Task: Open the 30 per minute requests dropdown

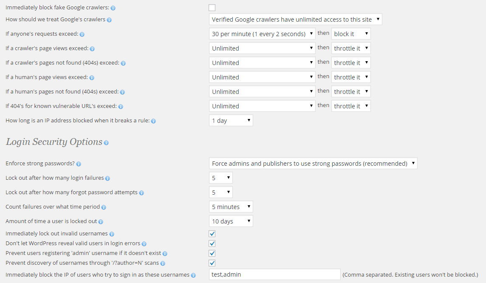Action: (x=262, y=34)
